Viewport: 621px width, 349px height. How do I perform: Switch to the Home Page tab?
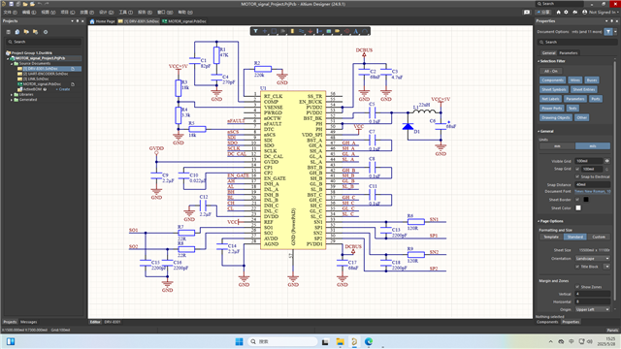coord(103,21)
